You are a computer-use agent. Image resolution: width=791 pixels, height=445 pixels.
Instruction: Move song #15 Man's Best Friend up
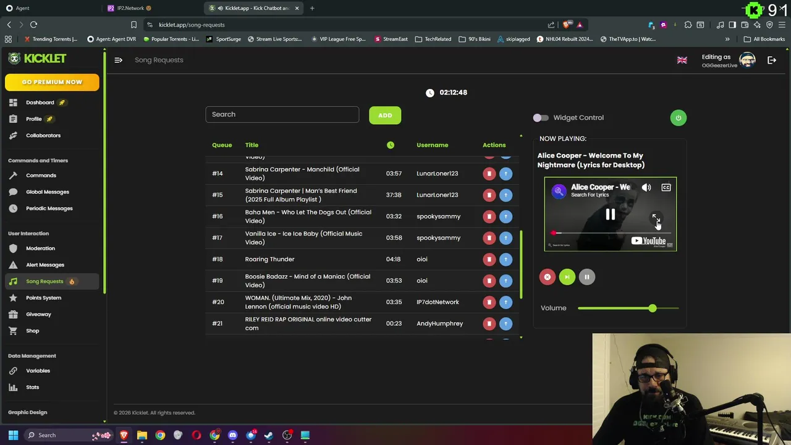coord(505,195)
